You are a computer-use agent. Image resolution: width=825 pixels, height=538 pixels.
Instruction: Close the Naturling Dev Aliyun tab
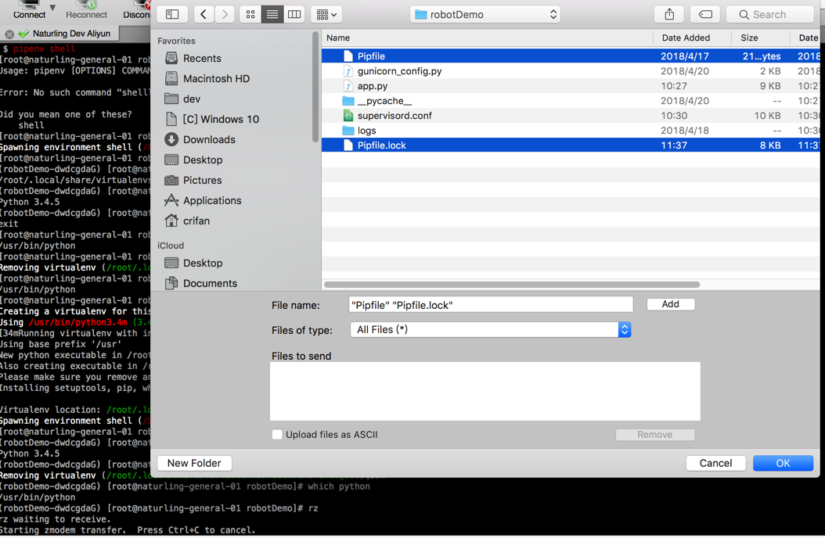[x=9, y=34]
